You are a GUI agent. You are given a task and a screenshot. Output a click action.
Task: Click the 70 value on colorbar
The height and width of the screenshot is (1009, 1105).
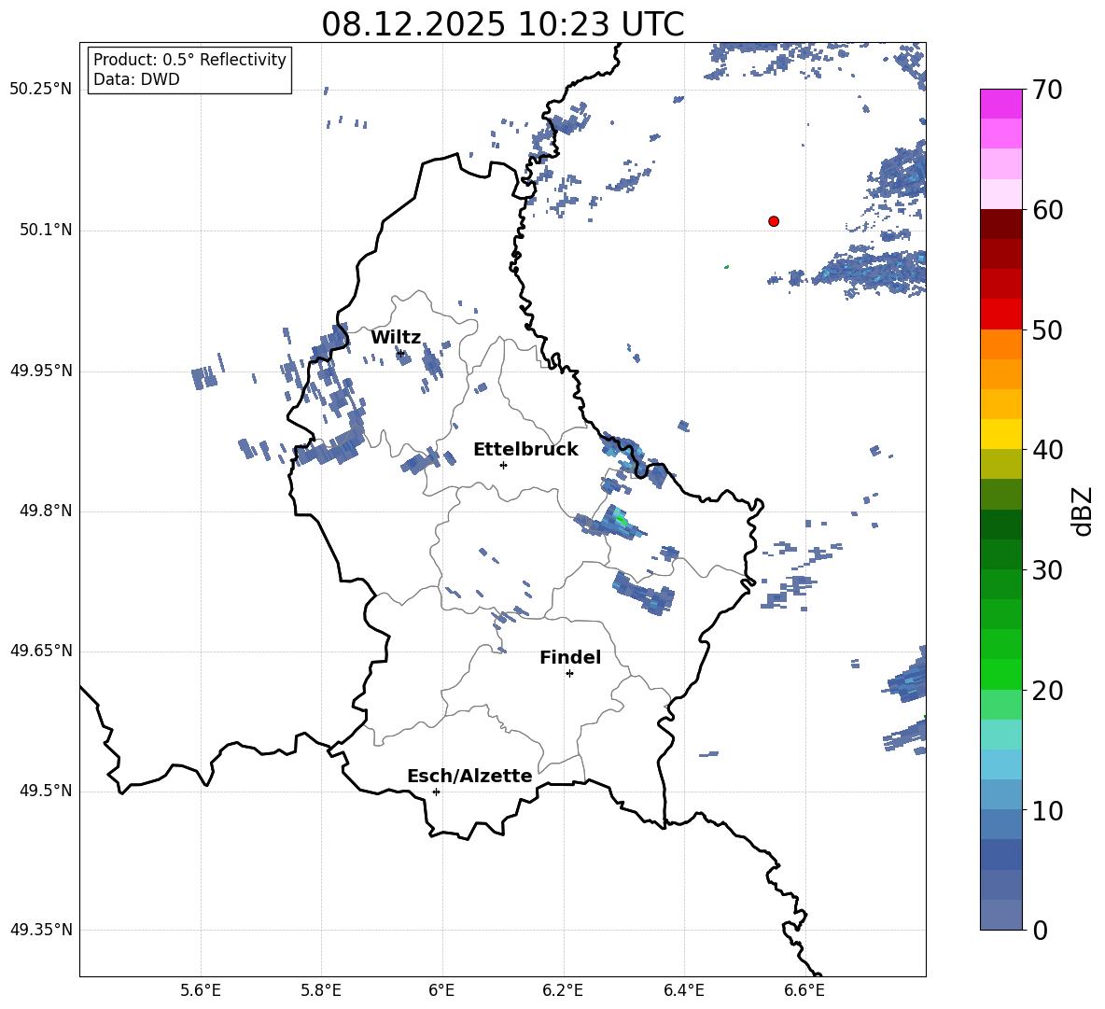pos(1047,91)
